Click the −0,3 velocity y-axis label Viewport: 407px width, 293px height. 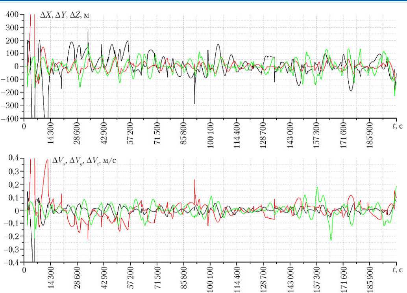(11, 249)
